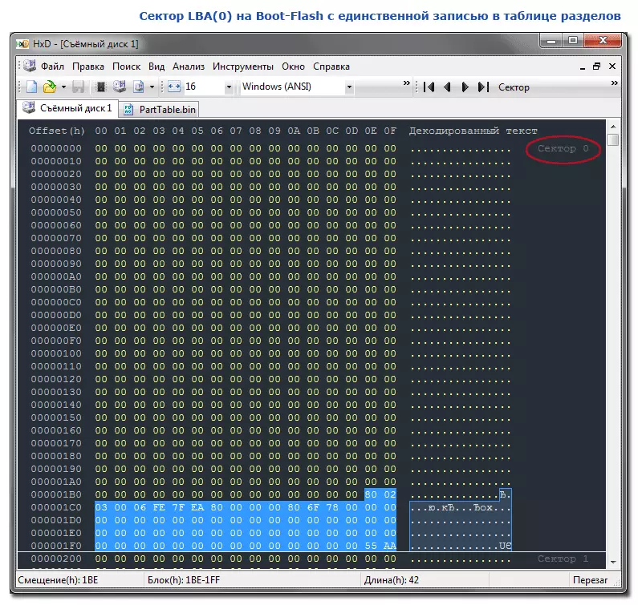638x605 pixels.
Task: Go to last sector button
Action: pyautogui.click(x=483, y=87)
